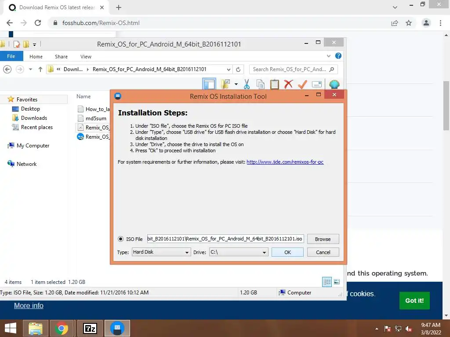Click the blue Help question mark in Explorer
The height and width of the screenshot is (337, 450).
pyautogui.click(x=338, y=56)
